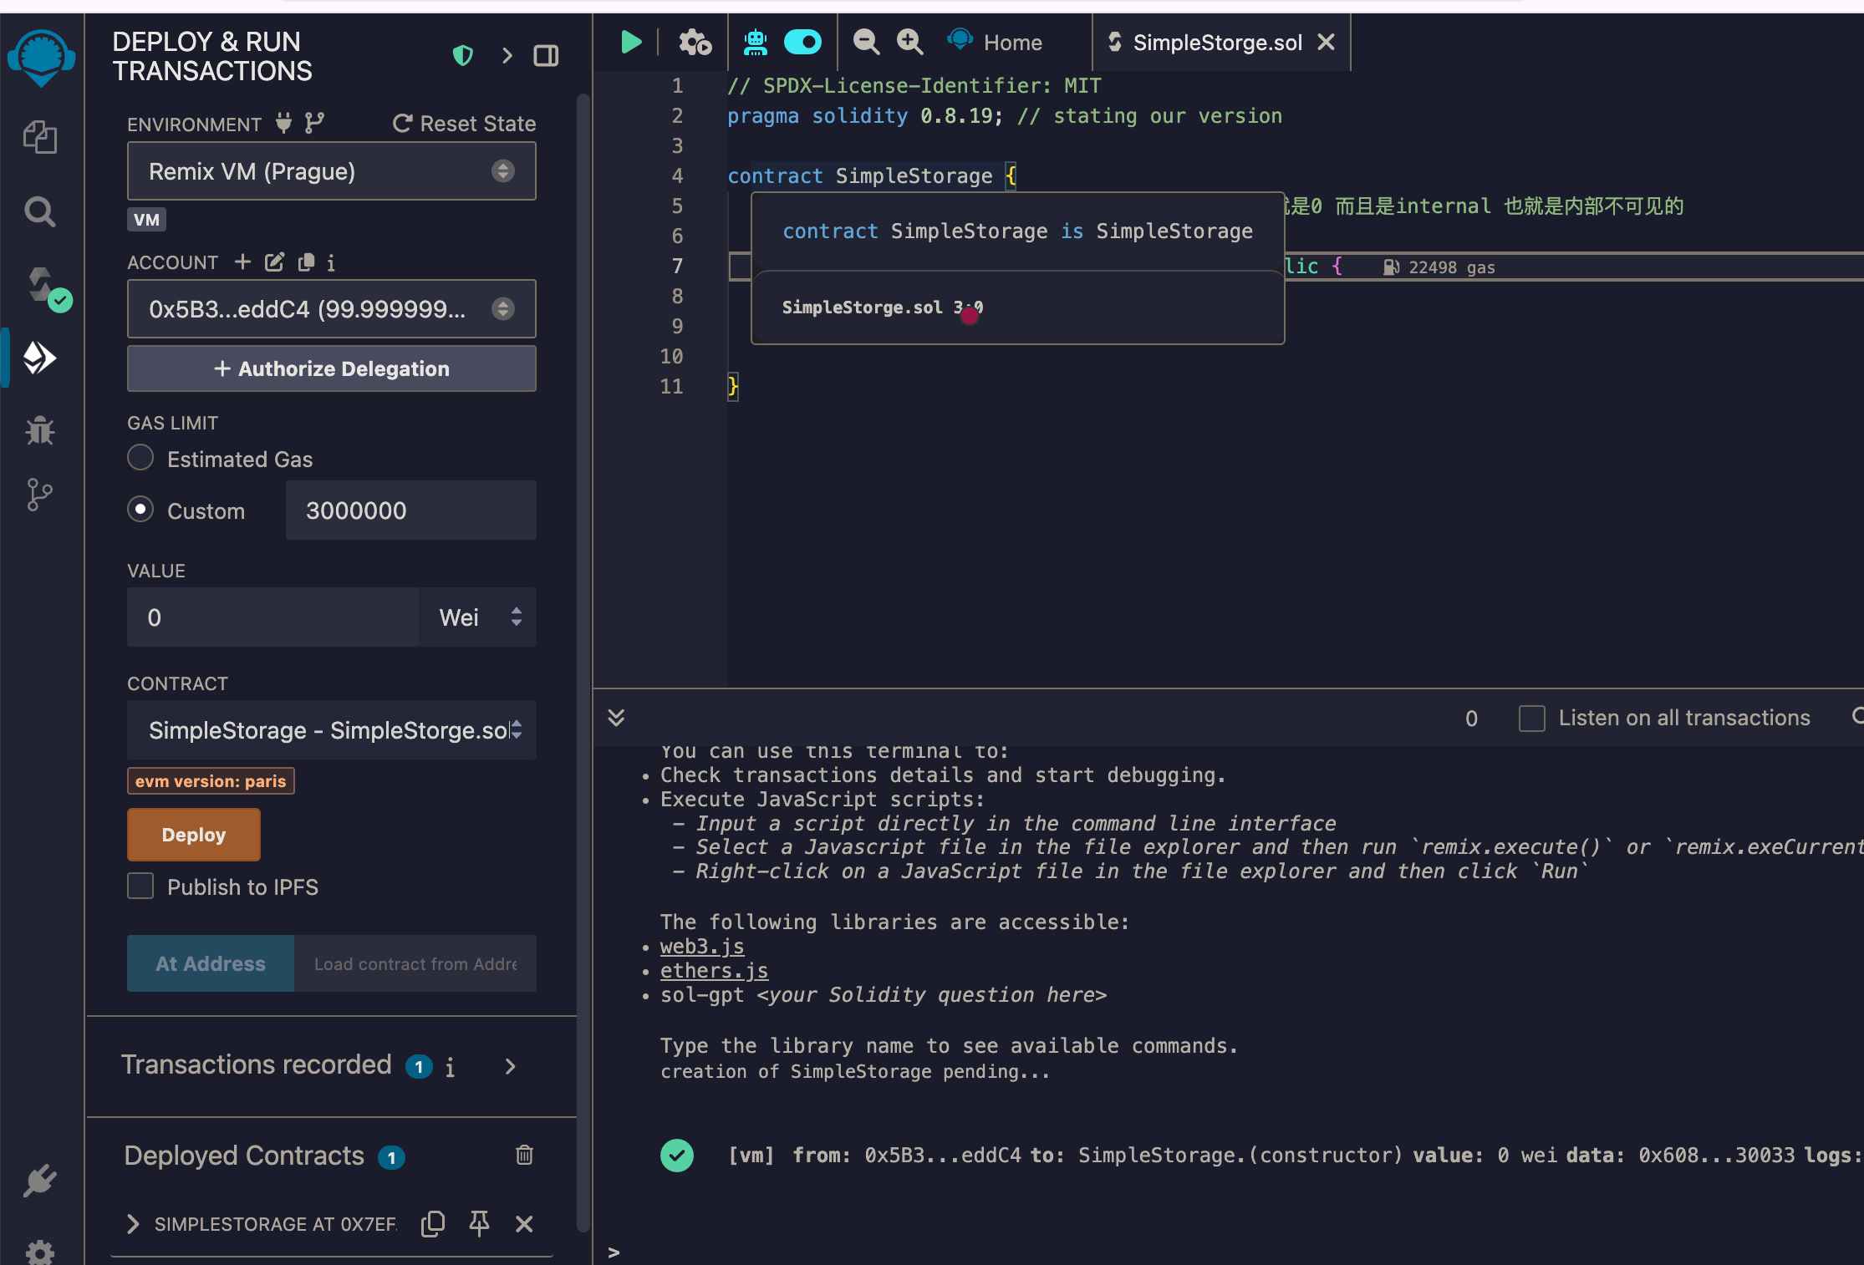The width and height of the screenshot is (1864, 1265).
Task: Click the environment plug icon
Action: pyautogui.click(x=284, y=124)
